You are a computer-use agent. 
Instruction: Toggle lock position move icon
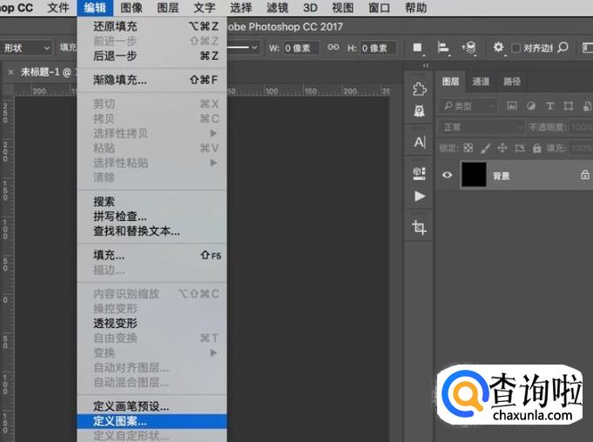tap(502, 148)
